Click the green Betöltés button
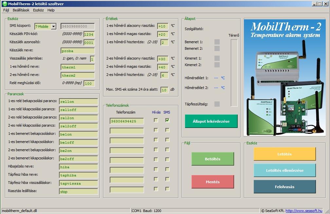Image resolution: width=330 pixels, height=214 pixels. [x=212, y=159]
